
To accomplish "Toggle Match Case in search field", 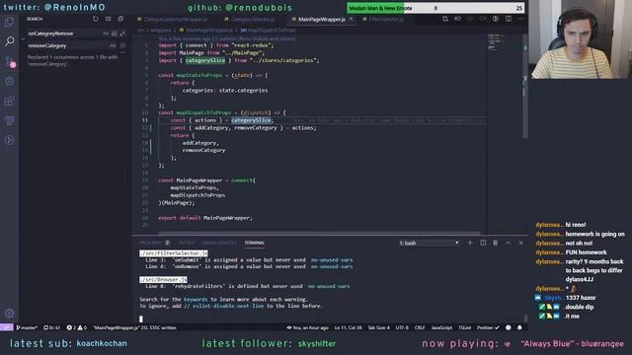I will (x=106, y=34).
